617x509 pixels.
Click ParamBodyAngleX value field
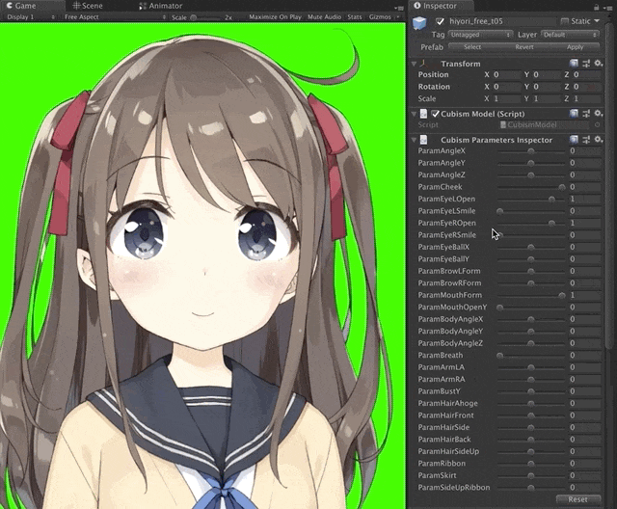(585, 319)
